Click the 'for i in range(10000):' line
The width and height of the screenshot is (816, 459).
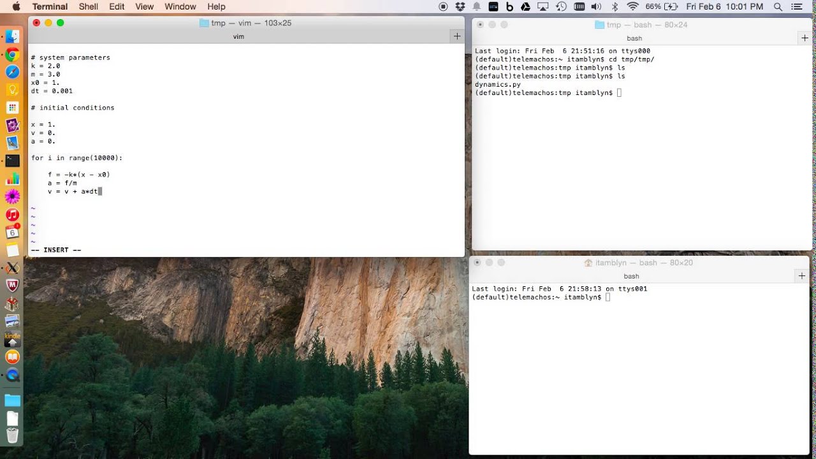[x=76, y=157]
